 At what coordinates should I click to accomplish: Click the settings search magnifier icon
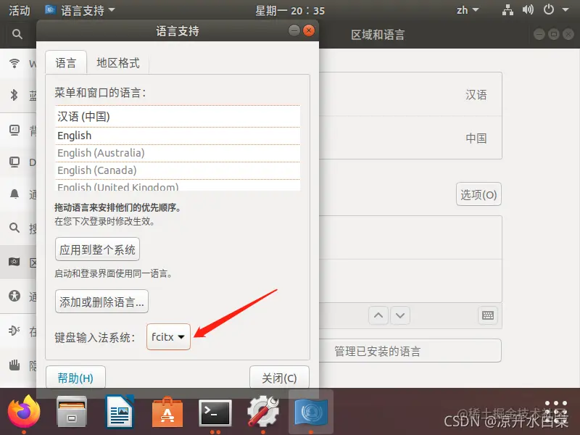[x=17, y=34]
